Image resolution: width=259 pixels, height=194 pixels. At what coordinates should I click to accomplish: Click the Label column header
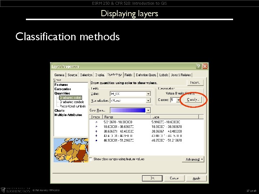click(x=174, y=117)
